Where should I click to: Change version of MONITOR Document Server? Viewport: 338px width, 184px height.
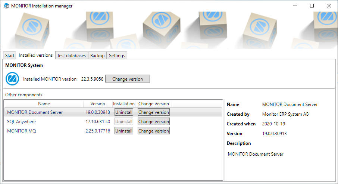153,112
